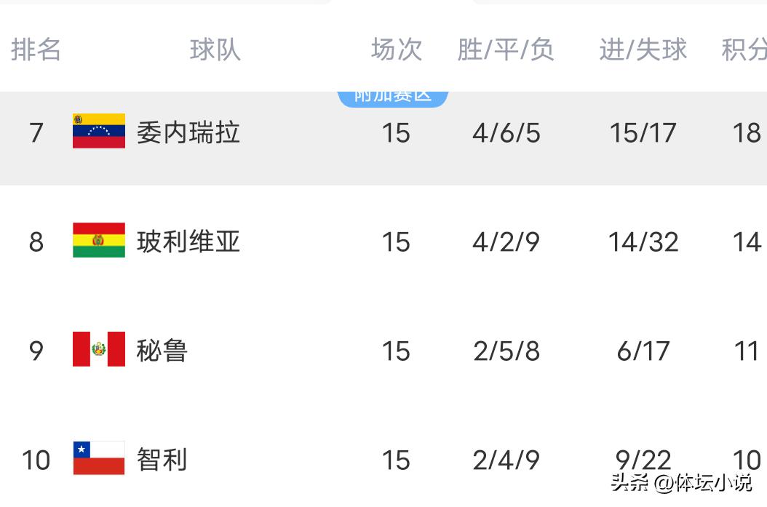Viewport: 767px width, 507px height.
Task: Click the Bolivia flag icon
Action: click(x=99, y=240)
